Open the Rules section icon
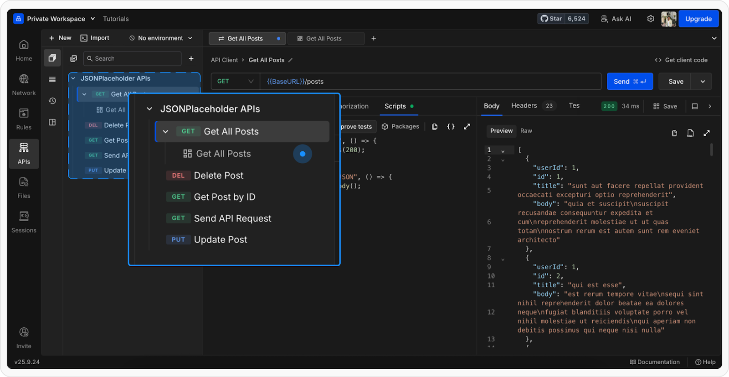 point(24,119)
